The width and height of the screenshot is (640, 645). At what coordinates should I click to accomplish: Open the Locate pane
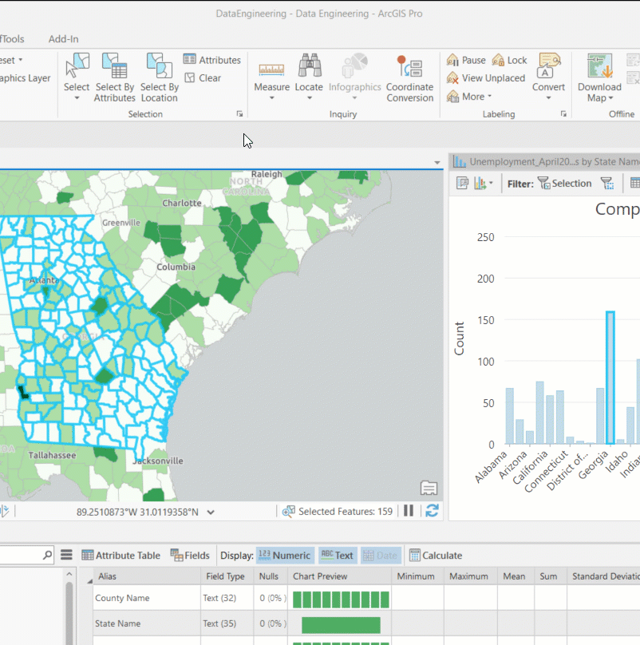point(309,76)
